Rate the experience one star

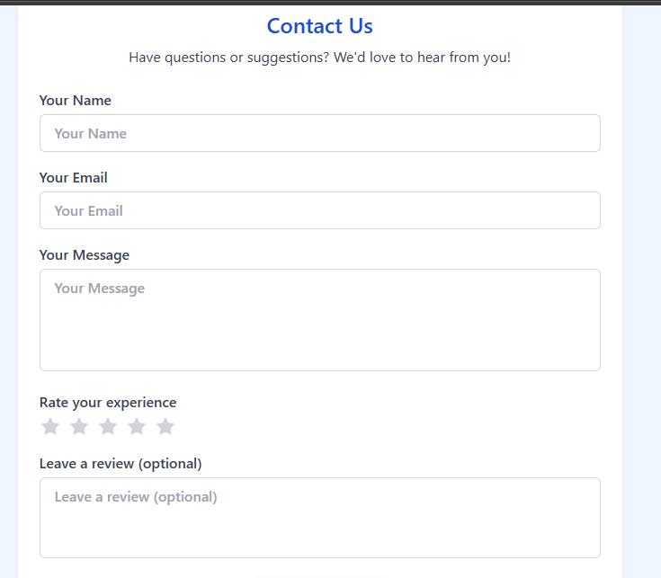(x=50, y=426)
